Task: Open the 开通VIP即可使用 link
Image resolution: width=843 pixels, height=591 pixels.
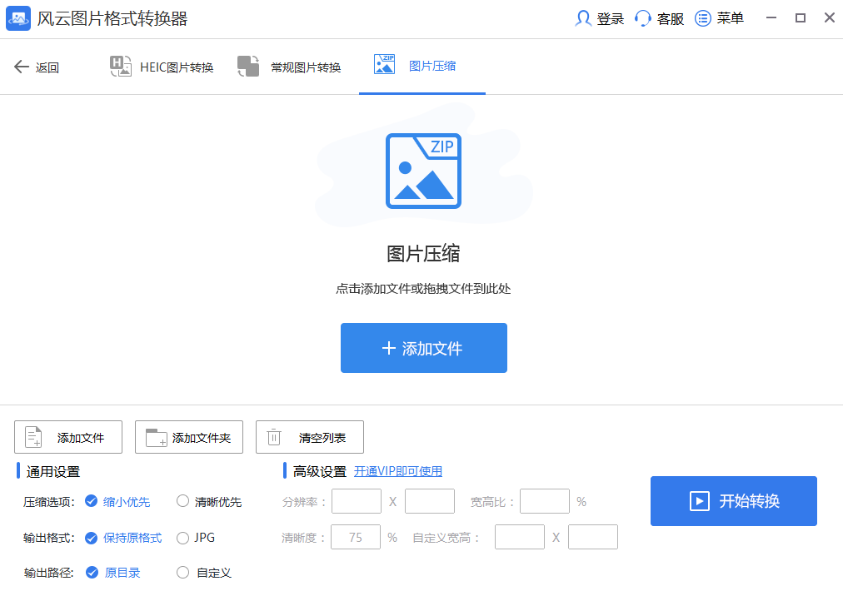Action: [x=398, y=471]
